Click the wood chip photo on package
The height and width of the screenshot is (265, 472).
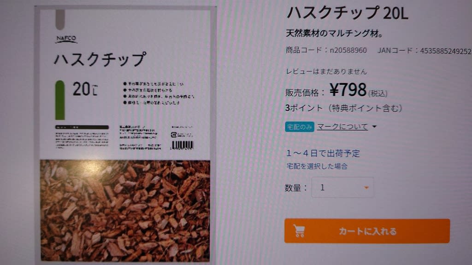point(125,211)
